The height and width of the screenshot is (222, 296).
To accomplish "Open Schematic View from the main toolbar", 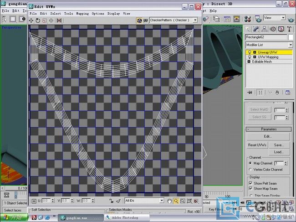I will 236,19.
